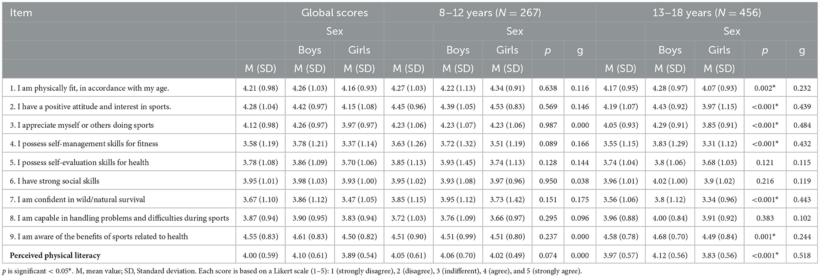Click "0.443" effect size in item 7 row
820x277 pixels.
point(802,199)
